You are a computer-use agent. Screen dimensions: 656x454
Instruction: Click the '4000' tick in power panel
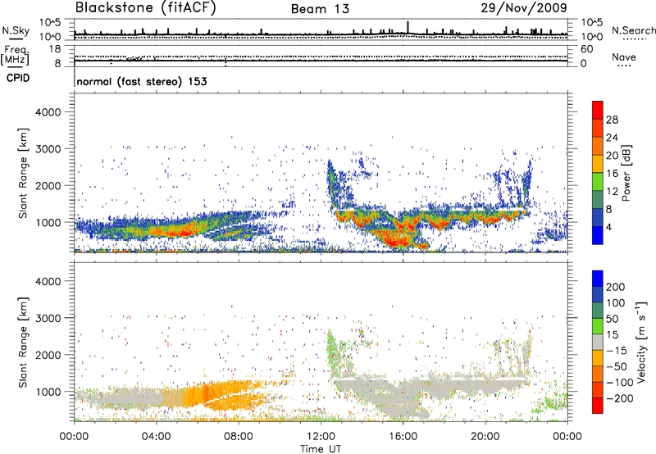(48, 112)
